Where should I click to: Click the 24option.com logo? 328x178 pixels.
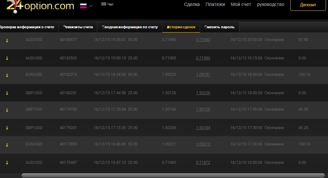(x=40, y=6)
